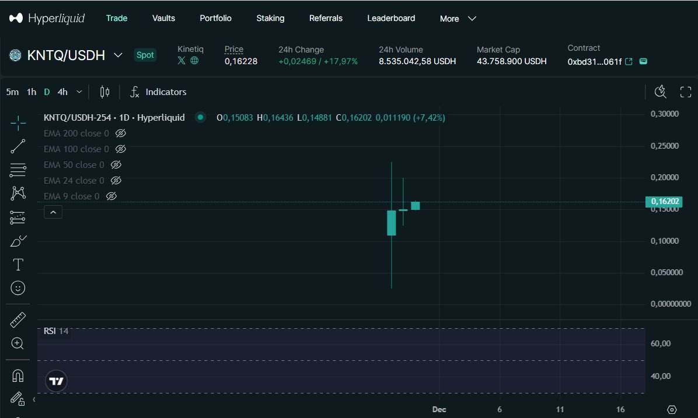Screen dimensions: 698x418
Task: Select the zoom in tool
Action: pyautogui.click(x=18, y=343)
